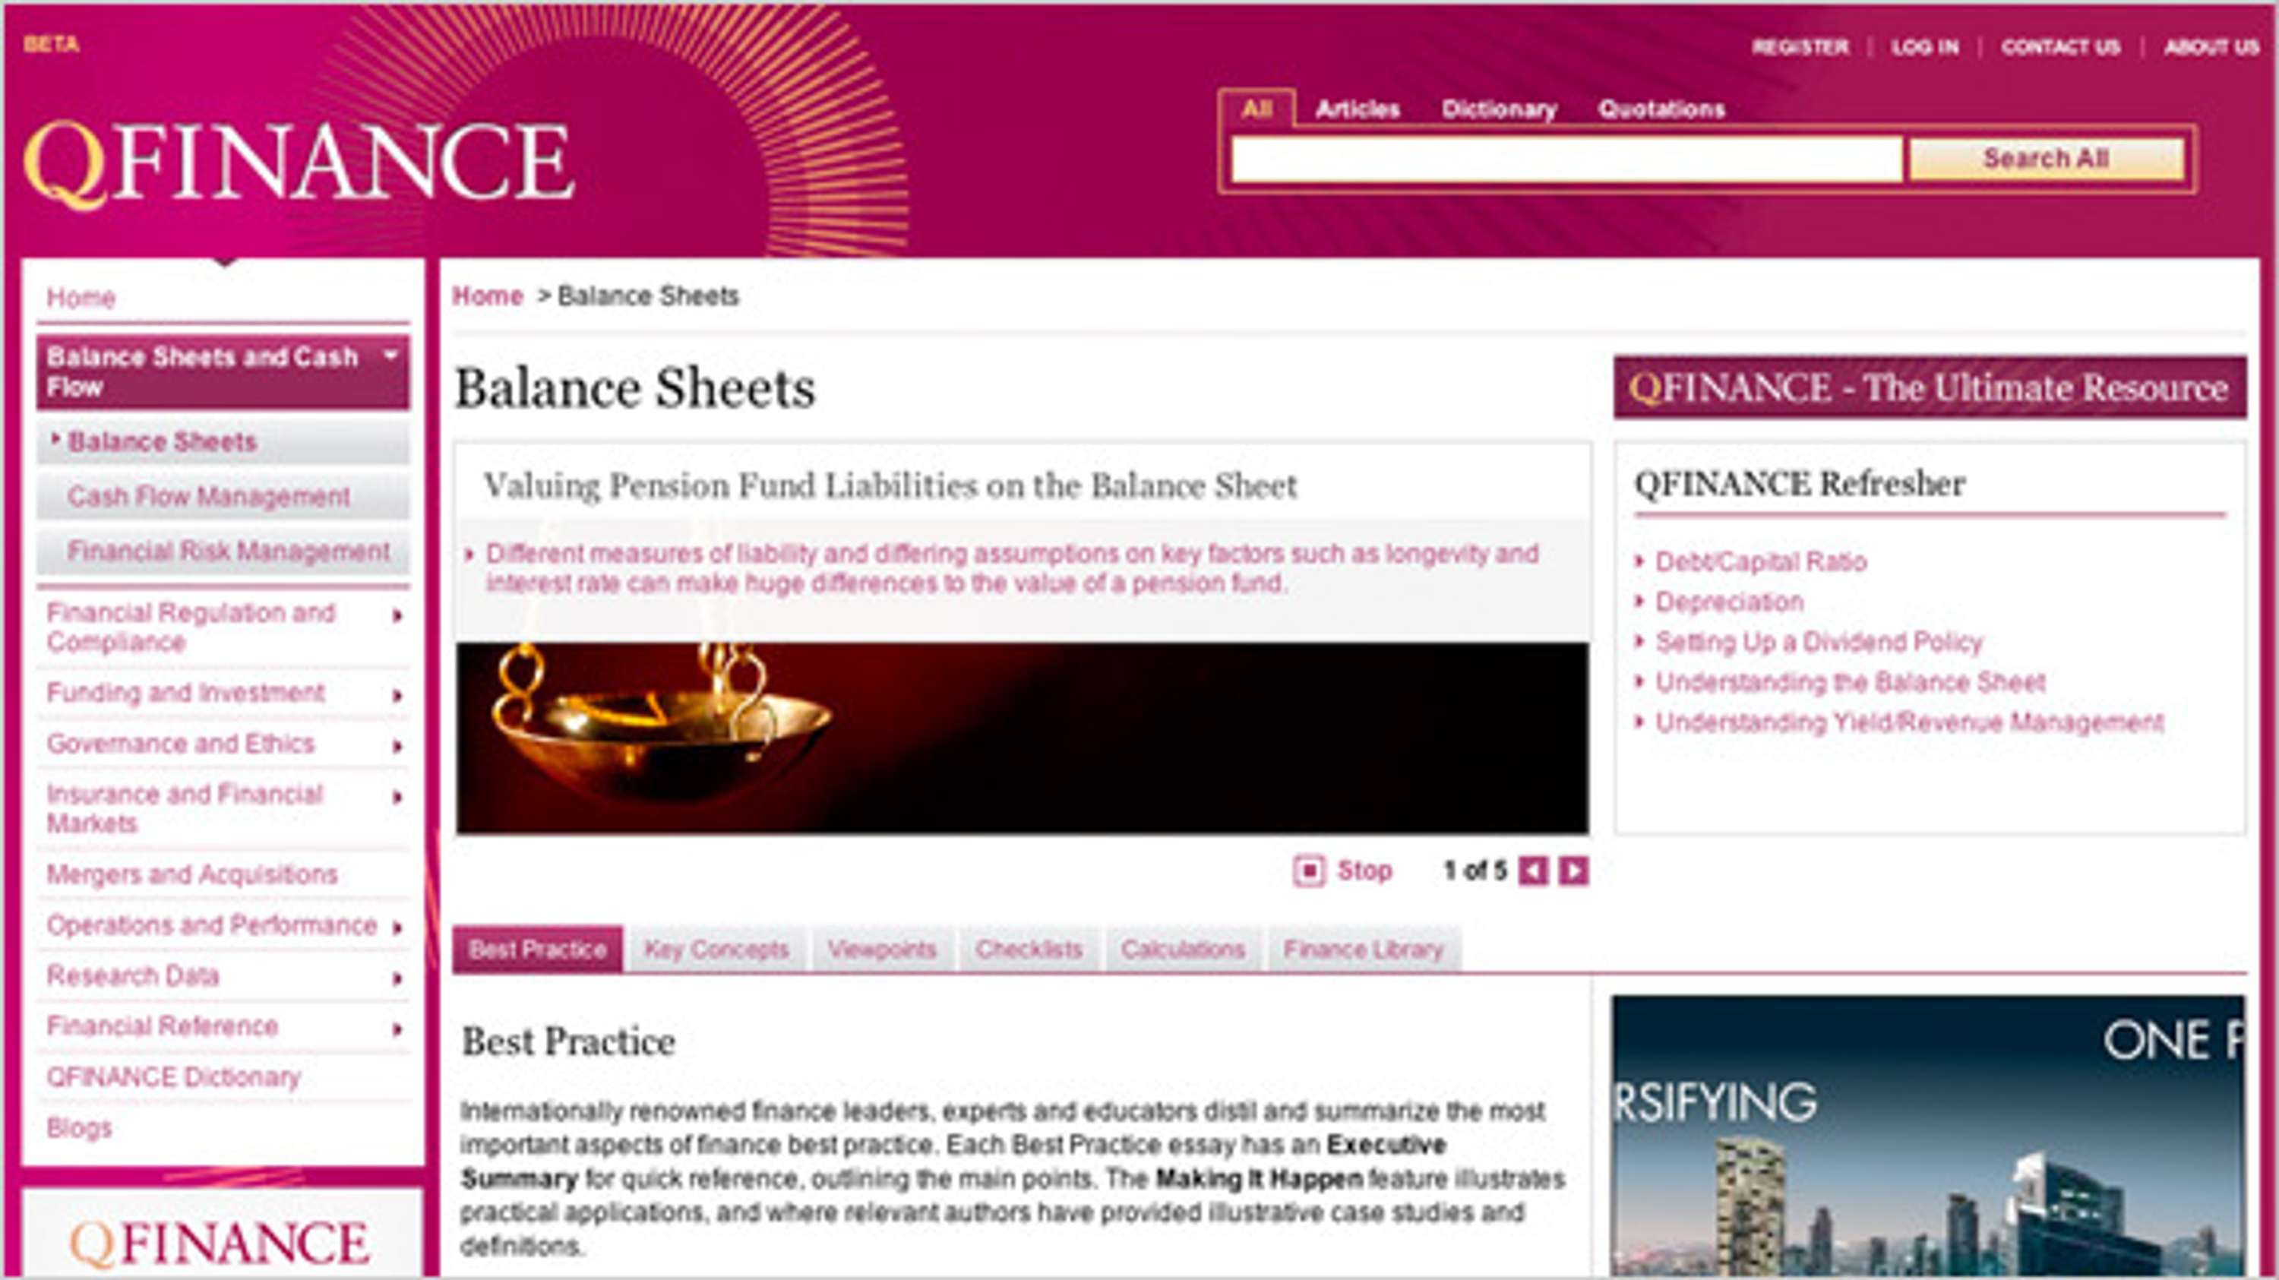Screen dimensions: 2279x1280
Task: Expand Operations and Performance arrow
Action: pos(397,928)
